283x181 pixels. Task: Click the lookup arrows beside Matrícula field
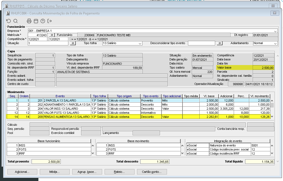coord(51,35)
